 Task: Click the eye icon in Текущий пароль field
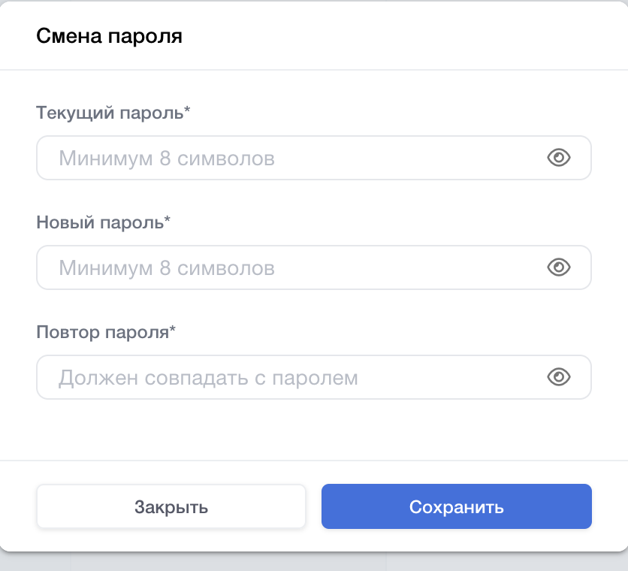559,158
